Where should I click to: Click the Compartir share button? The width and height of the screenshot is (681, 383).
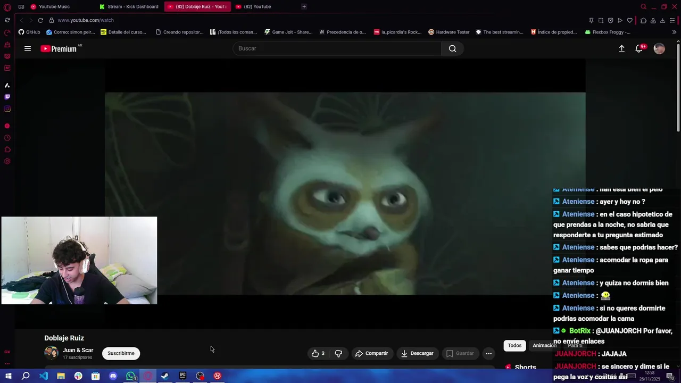point(371,353)
